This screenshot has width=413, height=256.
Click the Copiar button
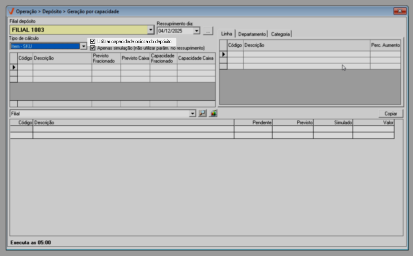coord(391,114)
